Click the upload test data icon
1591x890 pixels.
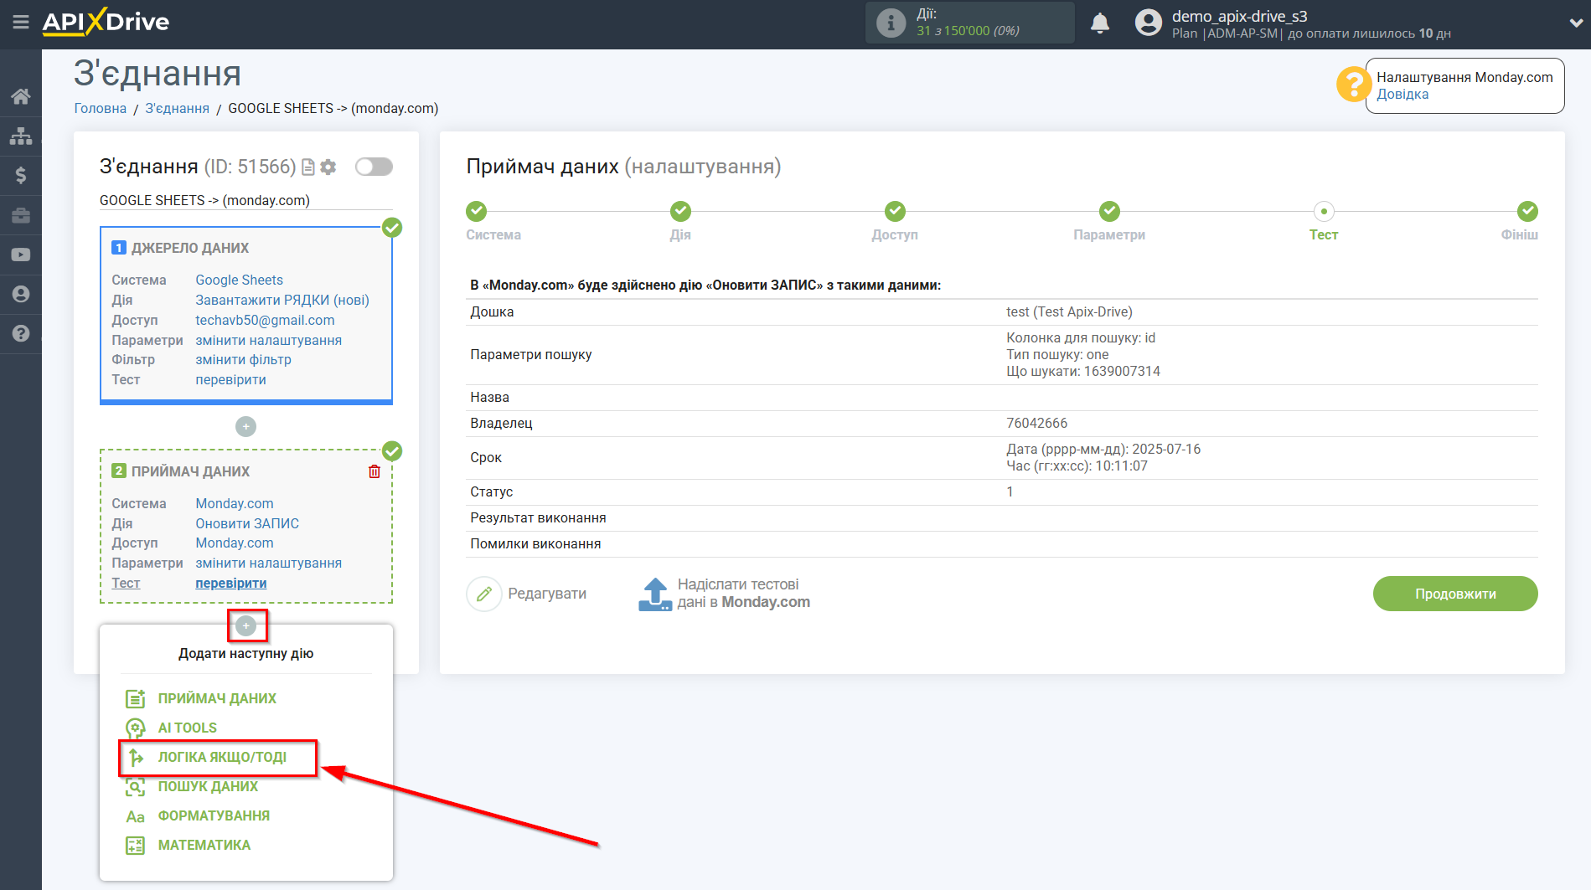point(655,594)
